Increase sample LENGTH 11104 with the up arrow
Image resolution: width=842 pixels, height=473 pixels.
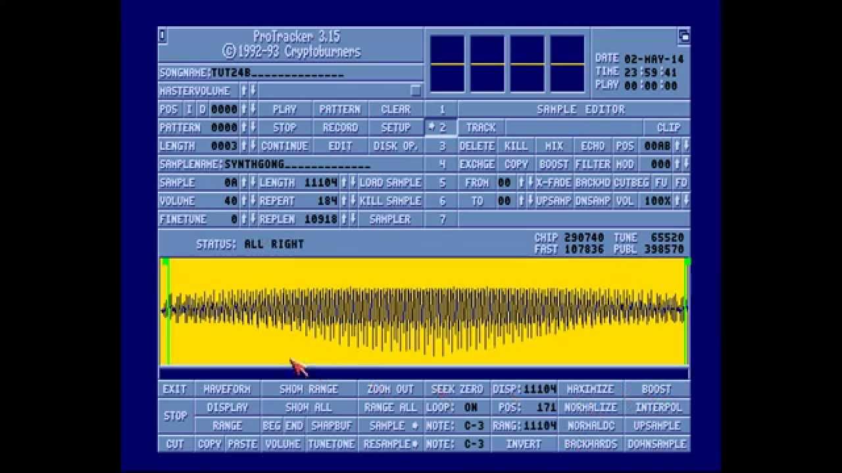[343, 183]
